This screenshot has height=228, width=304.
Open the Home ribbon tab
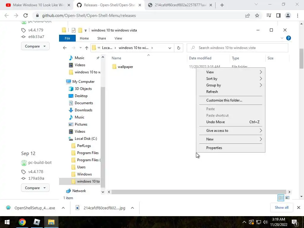click(x=84, y=38)
